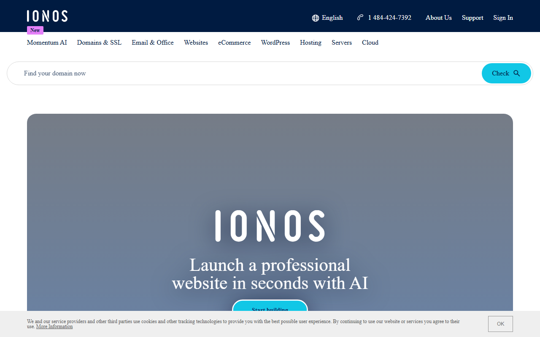Open the WordPress menu

coord(275,43)
